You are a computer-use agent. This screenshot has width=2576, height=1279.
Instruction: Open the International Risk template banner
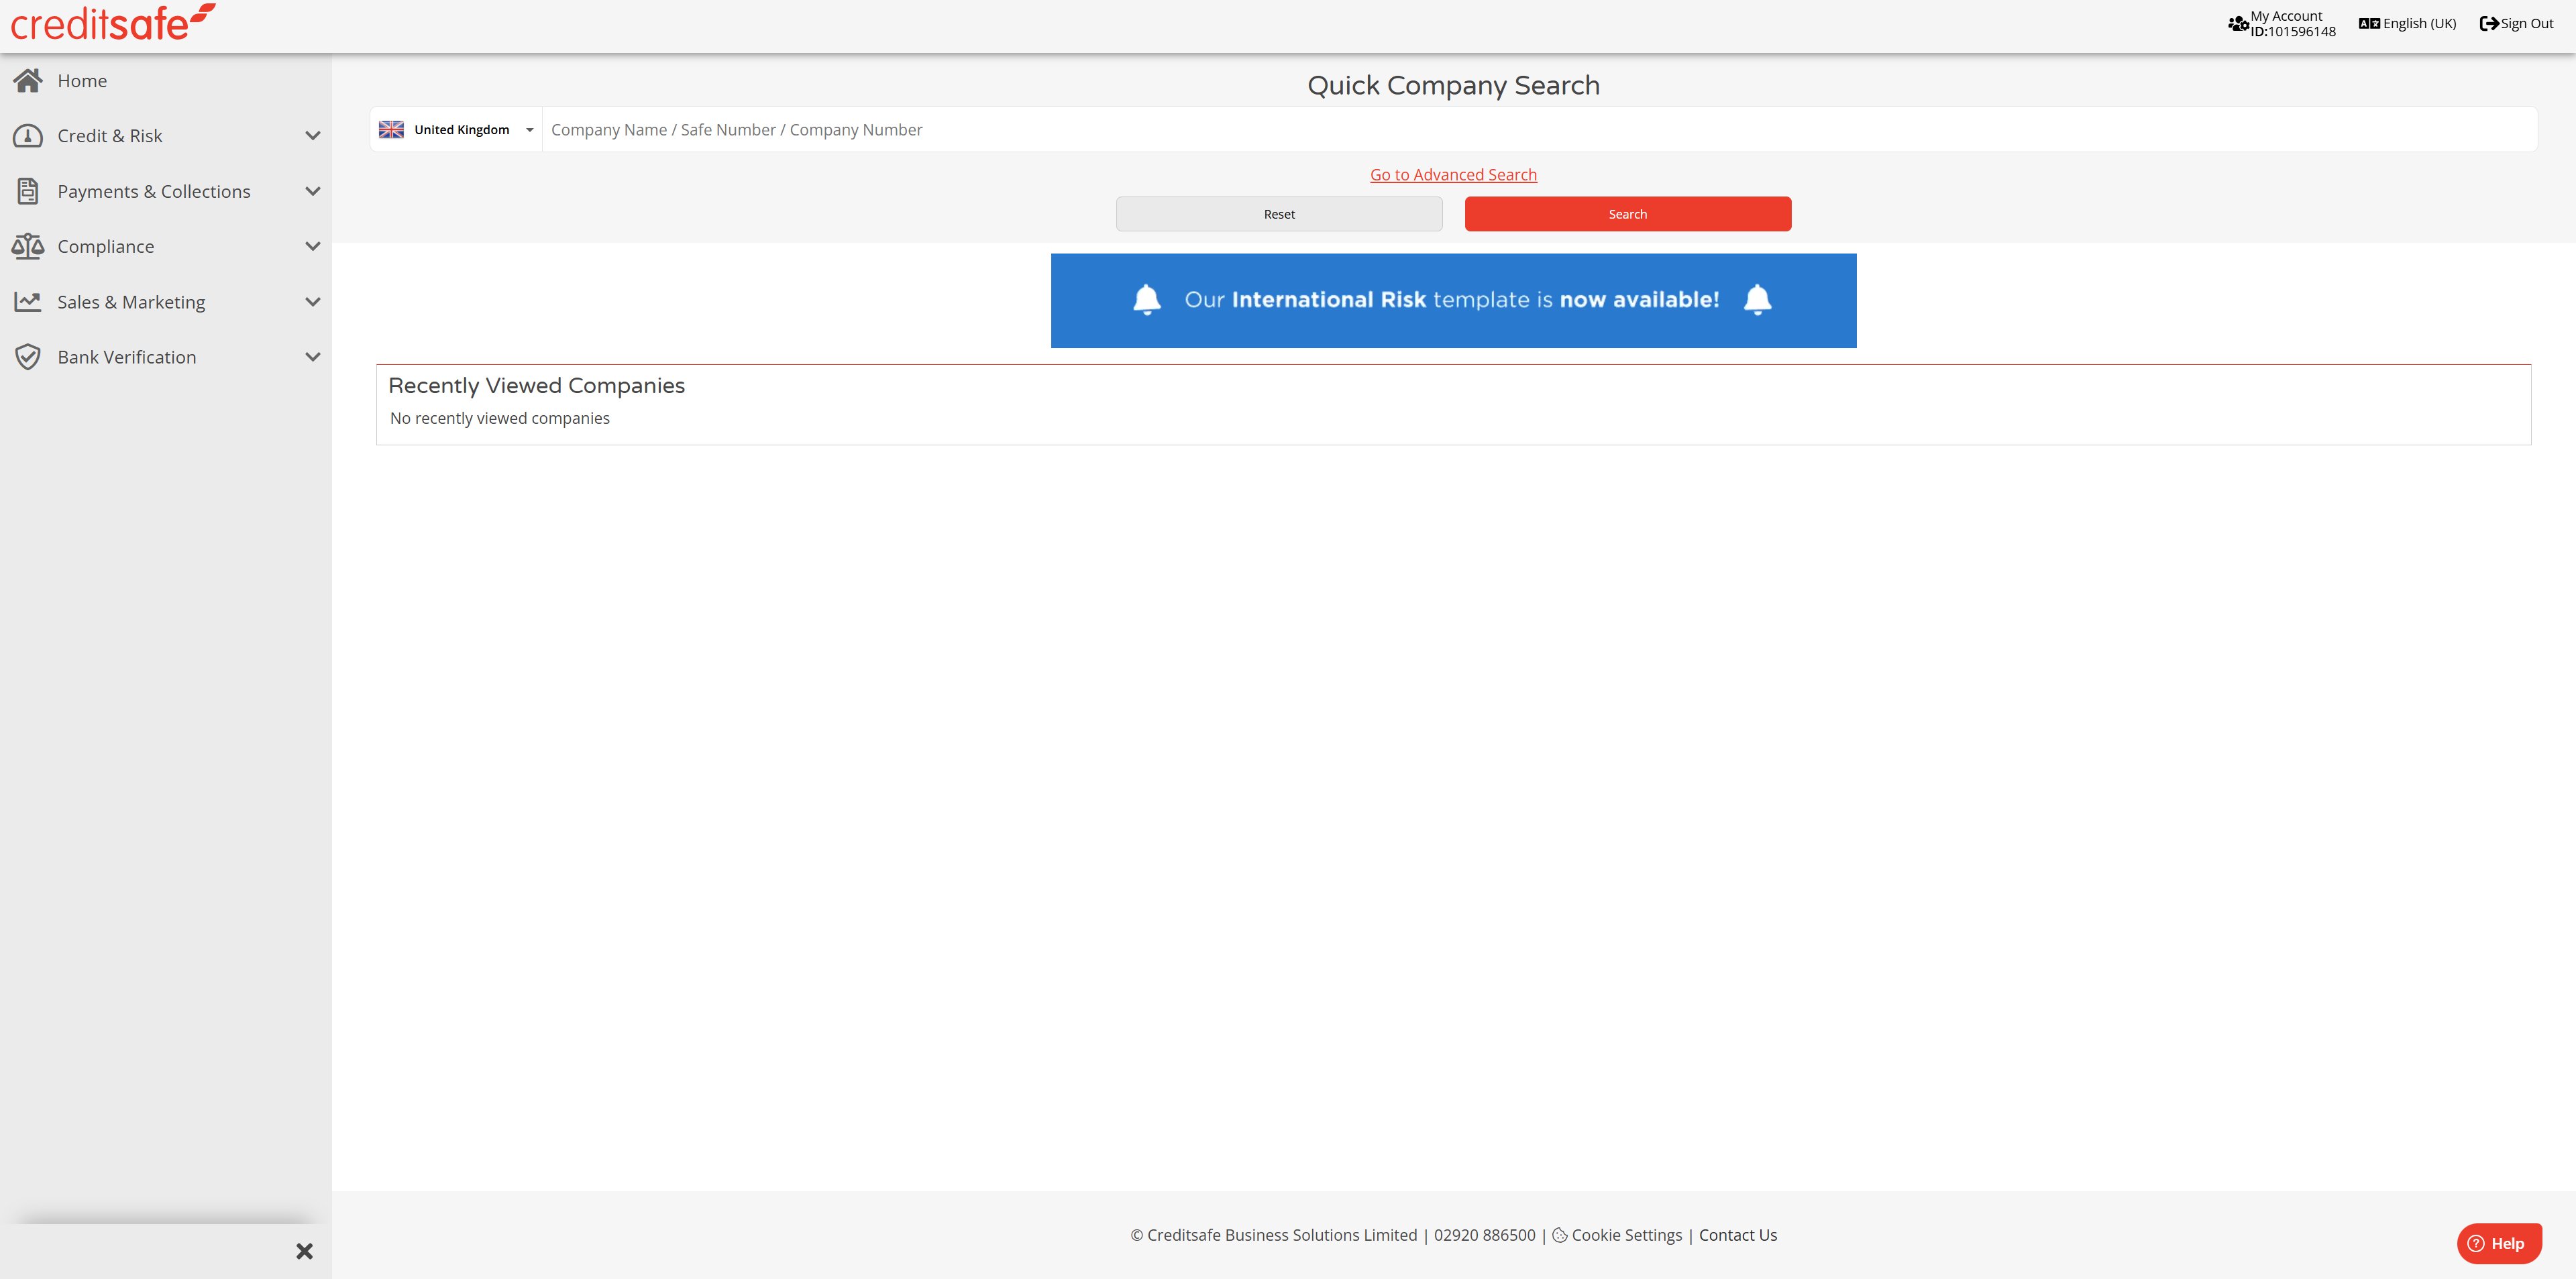point(1452,300)
